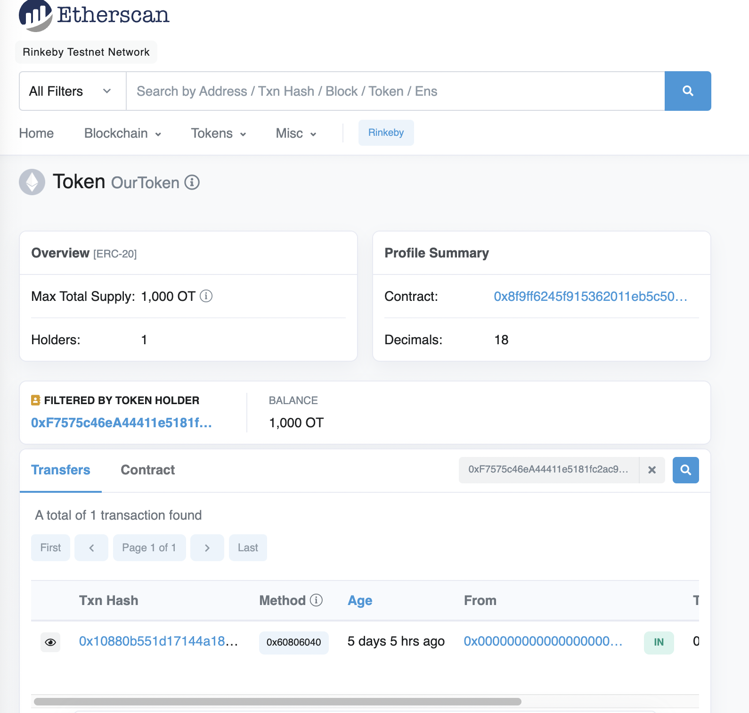This screenshot has width=749, height=713.
Task: Switch to the Contract tab
Action: pyautogui.click(x=147, y=470)
